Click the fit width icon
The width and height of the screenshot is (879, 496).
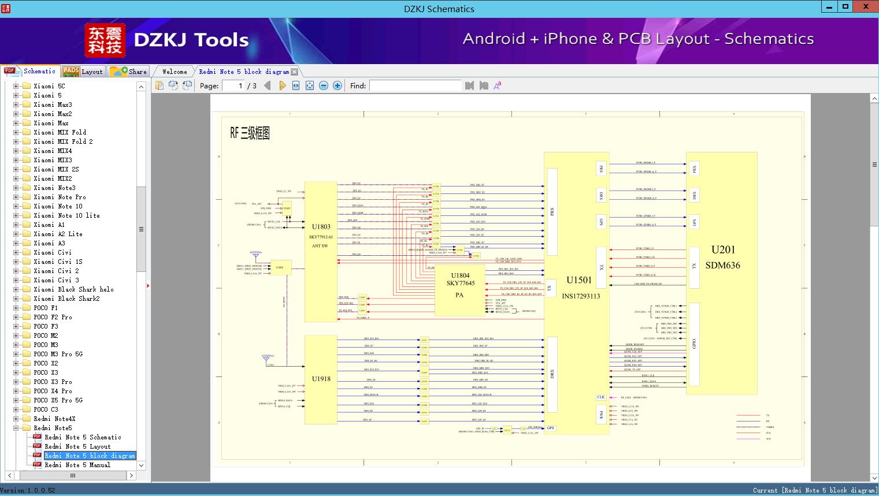296,85
